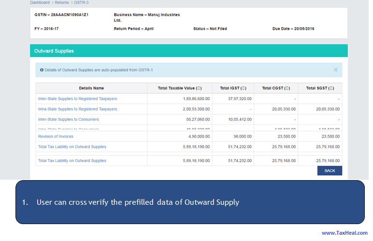
Task: Select the GSTR-3 breadcrumb item
Action: [81, 2]
